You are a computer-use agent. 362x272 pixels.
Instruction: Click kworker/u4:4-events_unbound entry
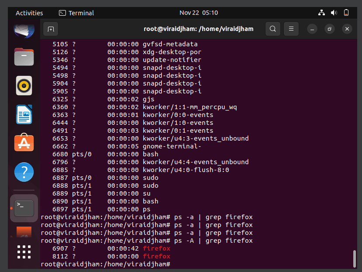196,162
